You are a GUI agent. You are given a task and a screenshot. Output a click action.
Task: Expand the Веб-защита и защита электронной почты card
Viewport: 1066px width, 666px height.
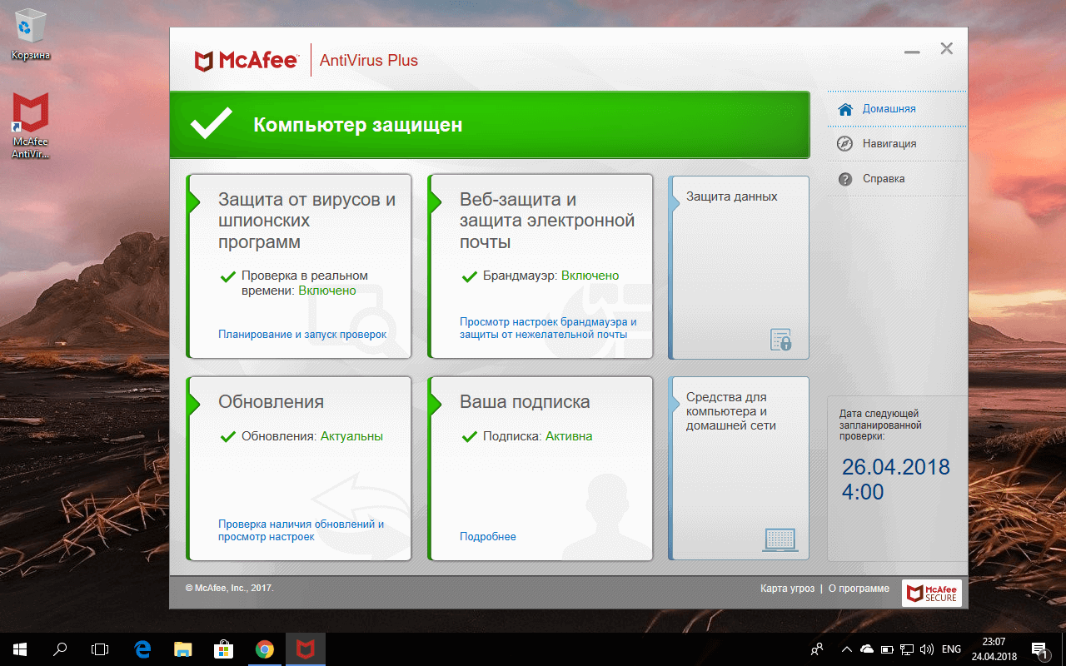pyautogui.click(x=540, y=267)
